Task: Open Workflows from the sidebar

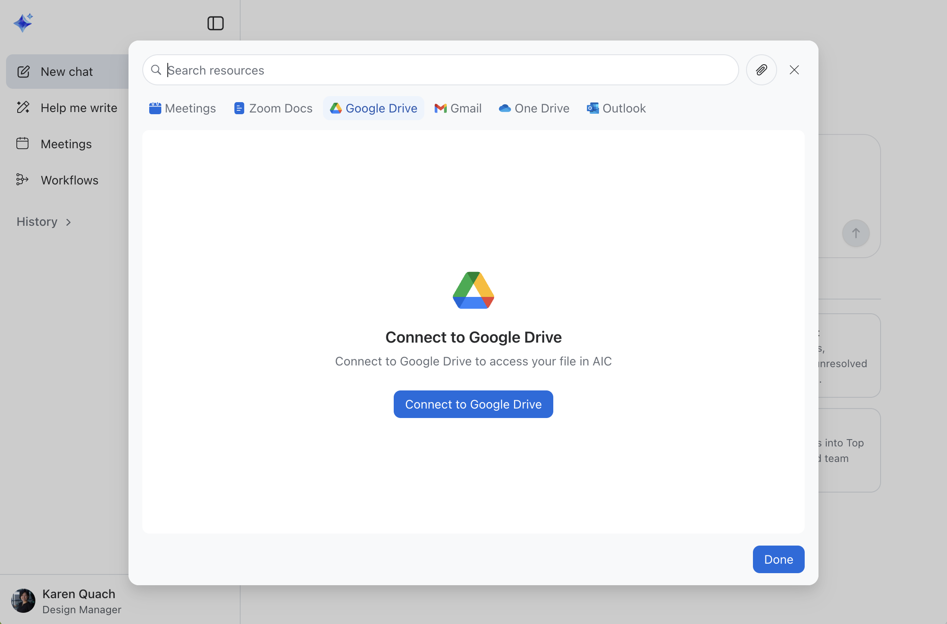Action: [69, 180]
